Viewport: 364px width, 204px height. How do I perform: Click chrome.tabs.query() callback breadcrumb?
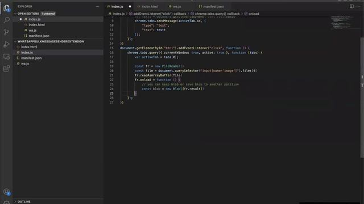click(215, 14)
